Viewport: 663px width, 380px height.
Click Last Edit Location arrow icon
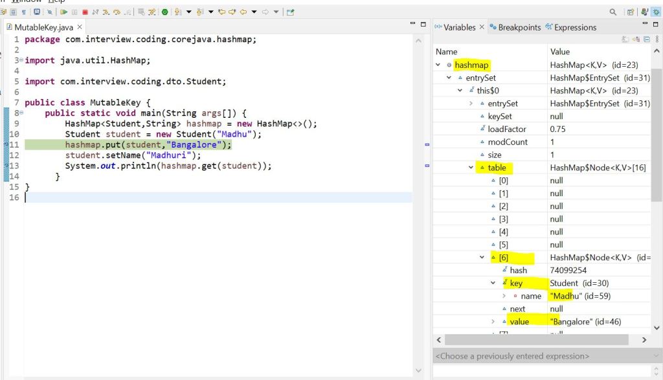[221, 12]
